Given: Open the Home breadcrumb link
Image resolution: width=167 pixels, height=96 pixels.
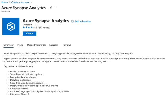Looking at the screenshot, I should point(4,2).
